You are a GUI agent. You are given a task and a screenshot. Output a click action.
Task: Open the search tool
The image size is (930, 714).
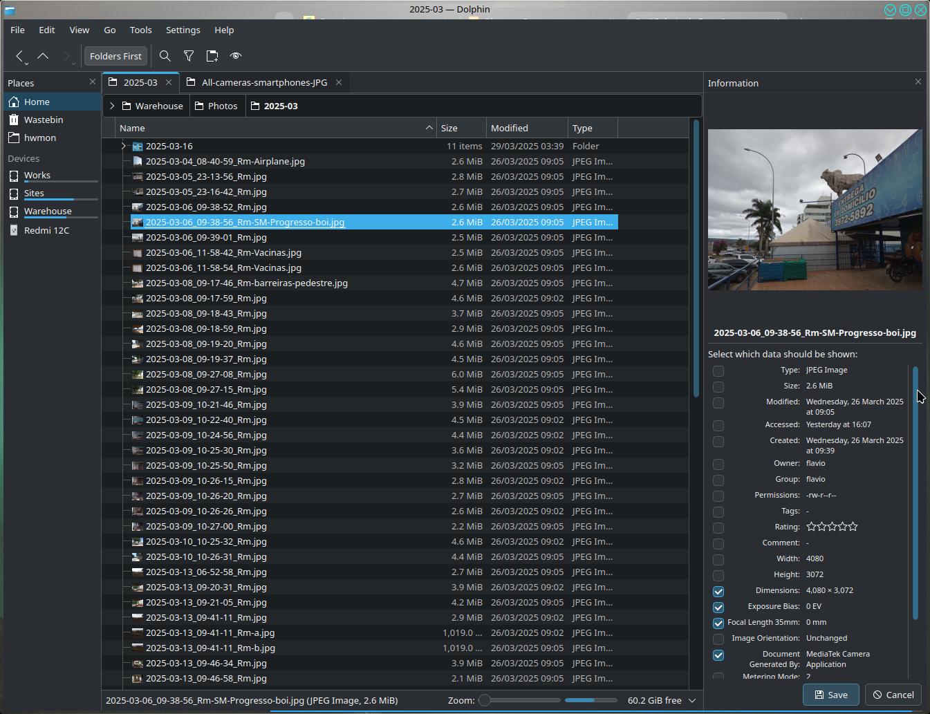(165, 56)
